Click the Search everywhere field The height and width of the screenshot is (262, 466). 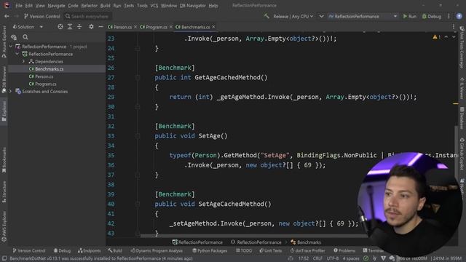pyautogui.click(x=87, y=16)
